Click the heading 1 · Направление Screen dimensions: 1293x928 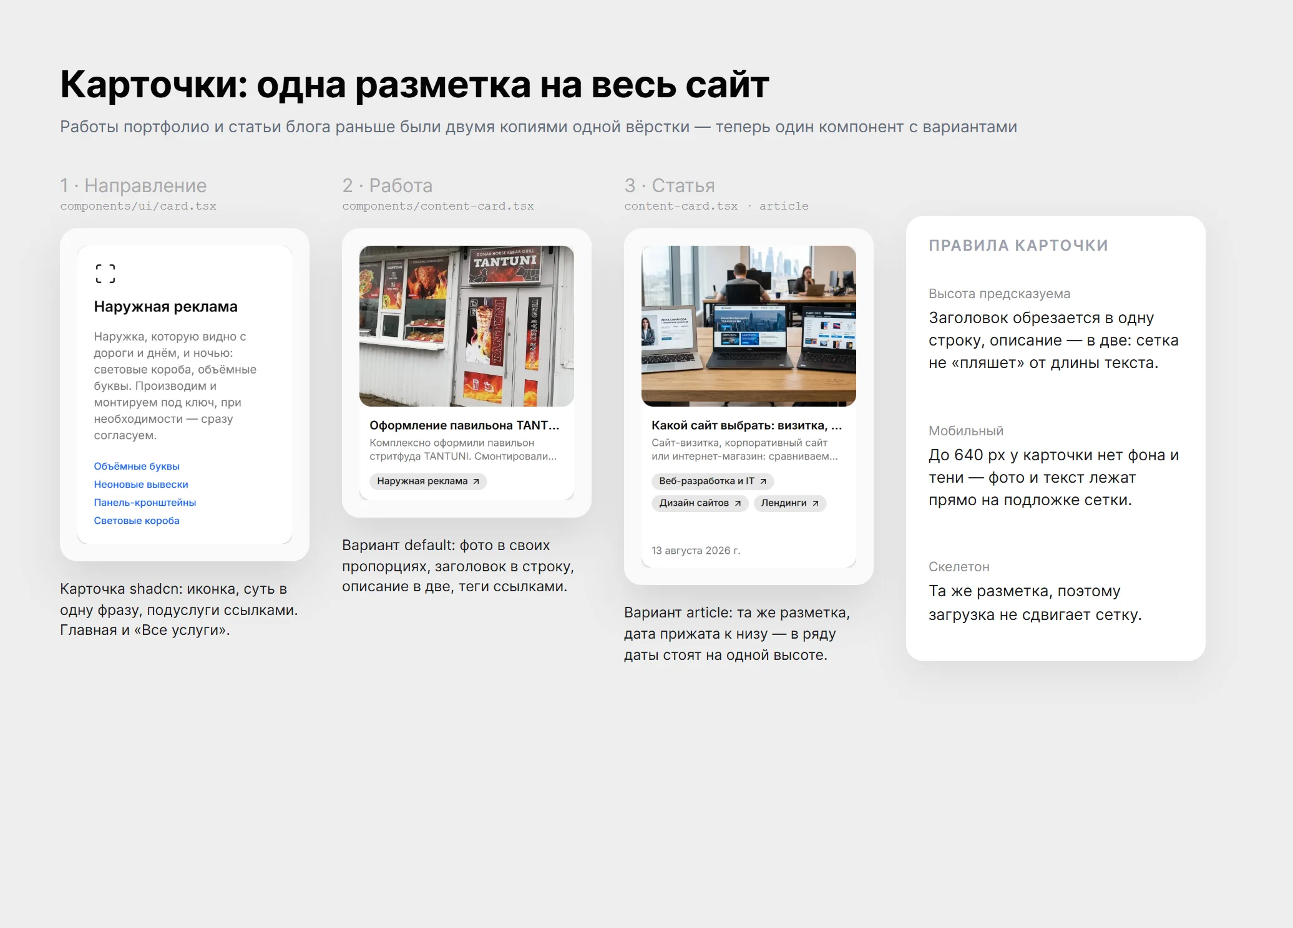[133, 185]
